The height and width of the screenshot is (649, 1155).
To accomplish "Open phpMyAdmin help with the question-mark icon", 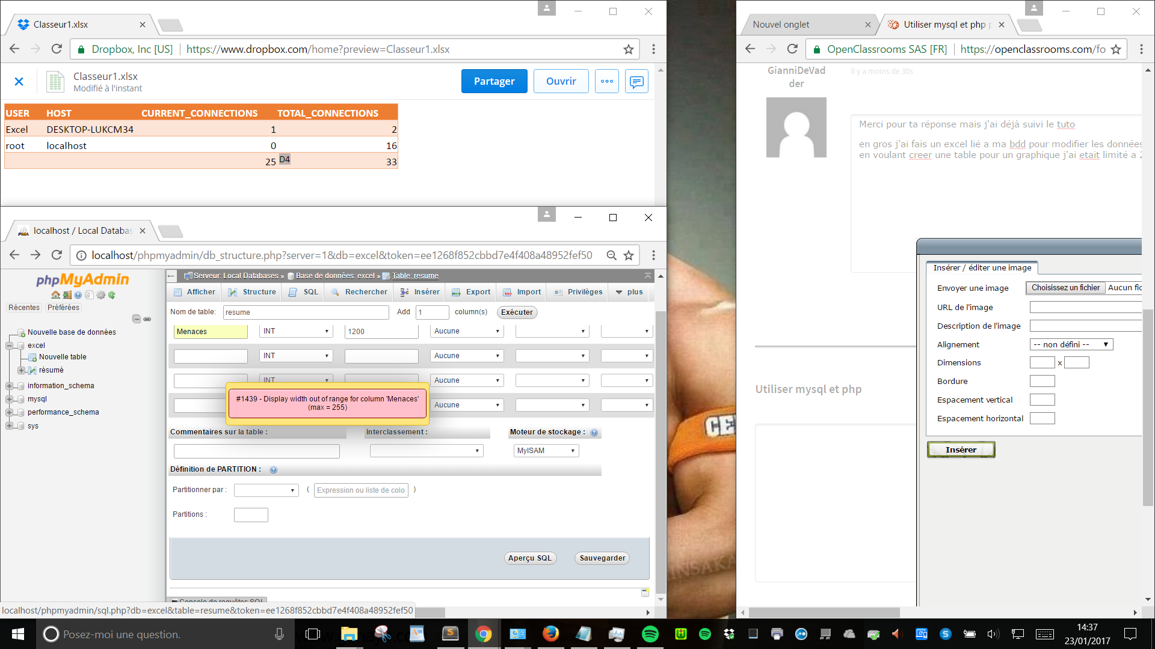I will pyautogui.click(x=78, y=295).
